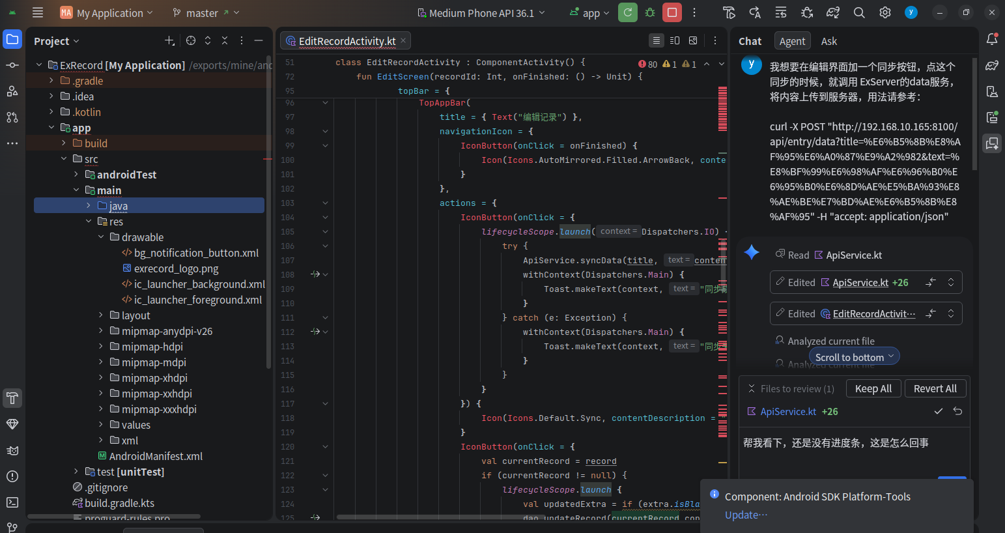Select the EditRecordActivity.kt editor tab
This screenshot has height=533, width=1005.
[347, 41]
